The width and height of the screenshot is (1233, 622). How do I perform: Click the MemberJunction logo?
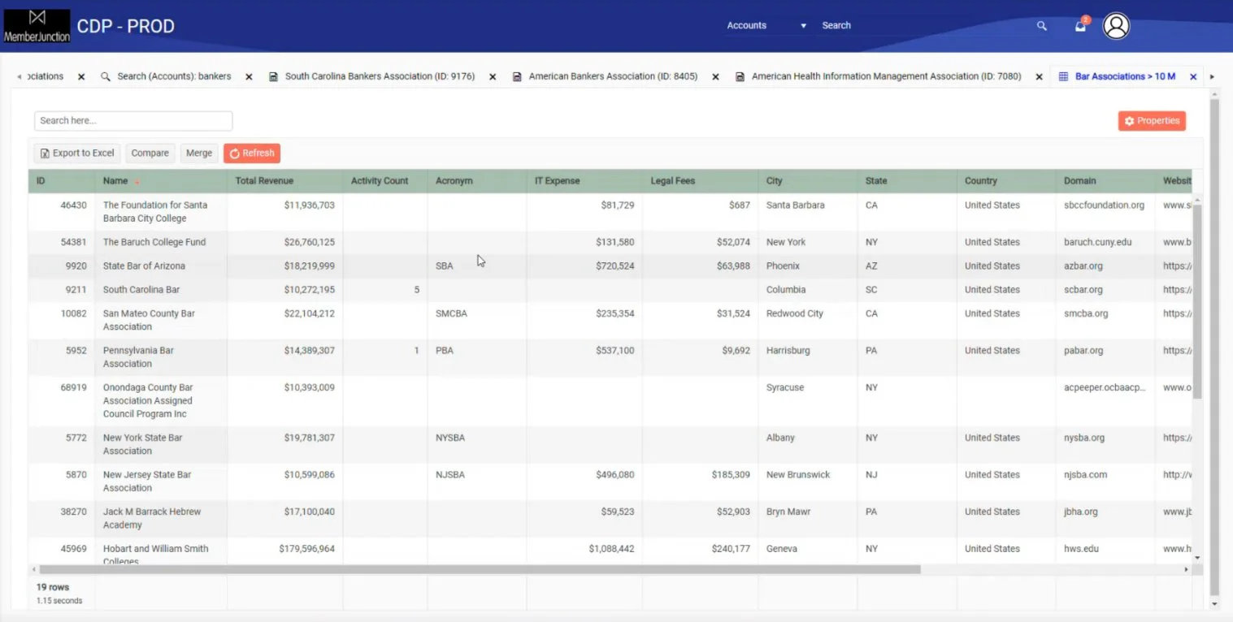pos(37,26)
